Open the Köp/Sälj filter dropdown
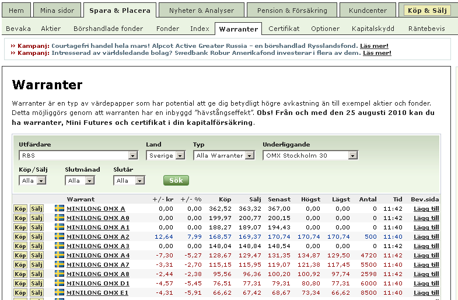Viewport: 458px width, 300px height. click(x=33, y=180)
